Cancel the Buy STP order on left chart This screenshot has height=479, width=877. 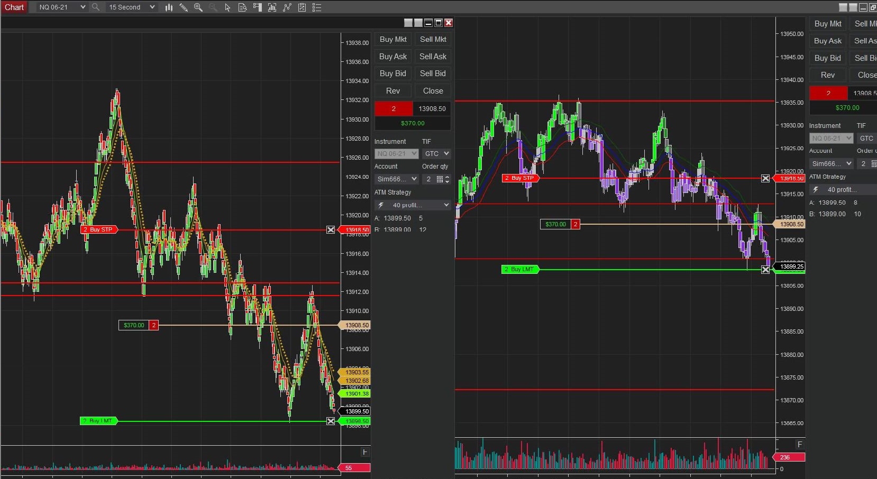pos(331,230)
